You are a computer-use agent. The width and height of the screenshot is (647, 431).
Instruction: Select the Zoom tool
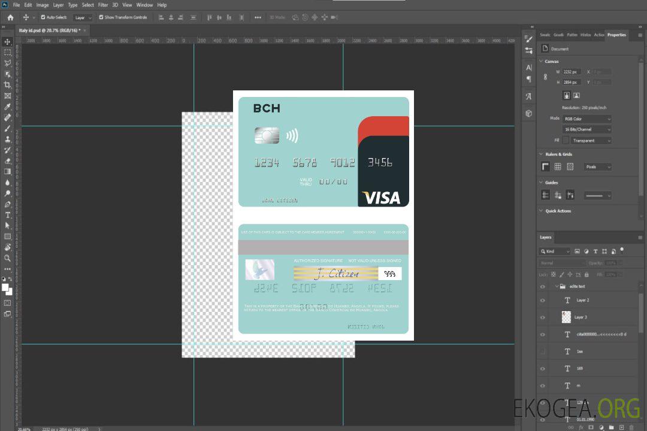pos(7,258)
